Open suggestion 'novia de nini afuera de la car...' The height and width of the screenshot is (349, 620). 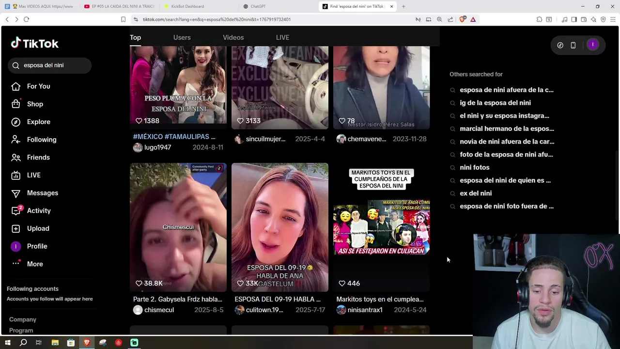[507, 142]
